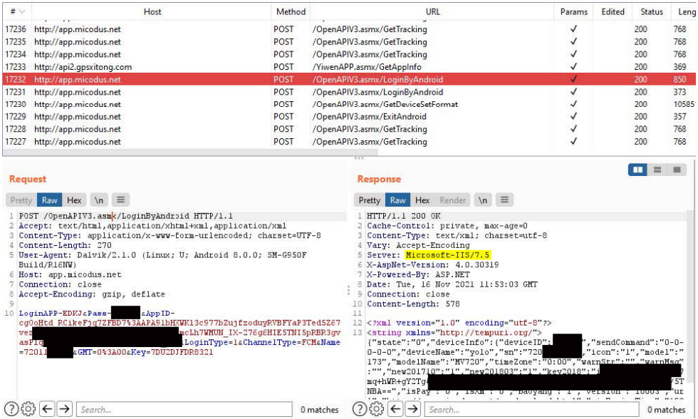Open Request message options hamburger menu

pos(121,200)
